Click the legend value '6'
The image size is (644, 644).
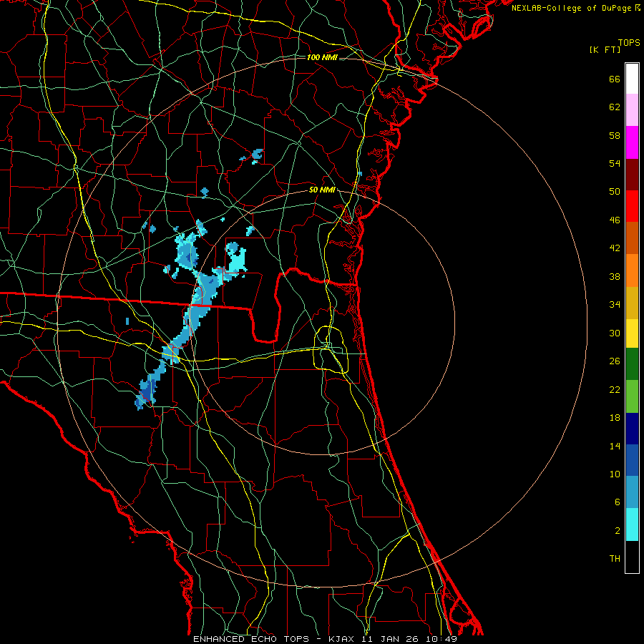pos(617,502)
